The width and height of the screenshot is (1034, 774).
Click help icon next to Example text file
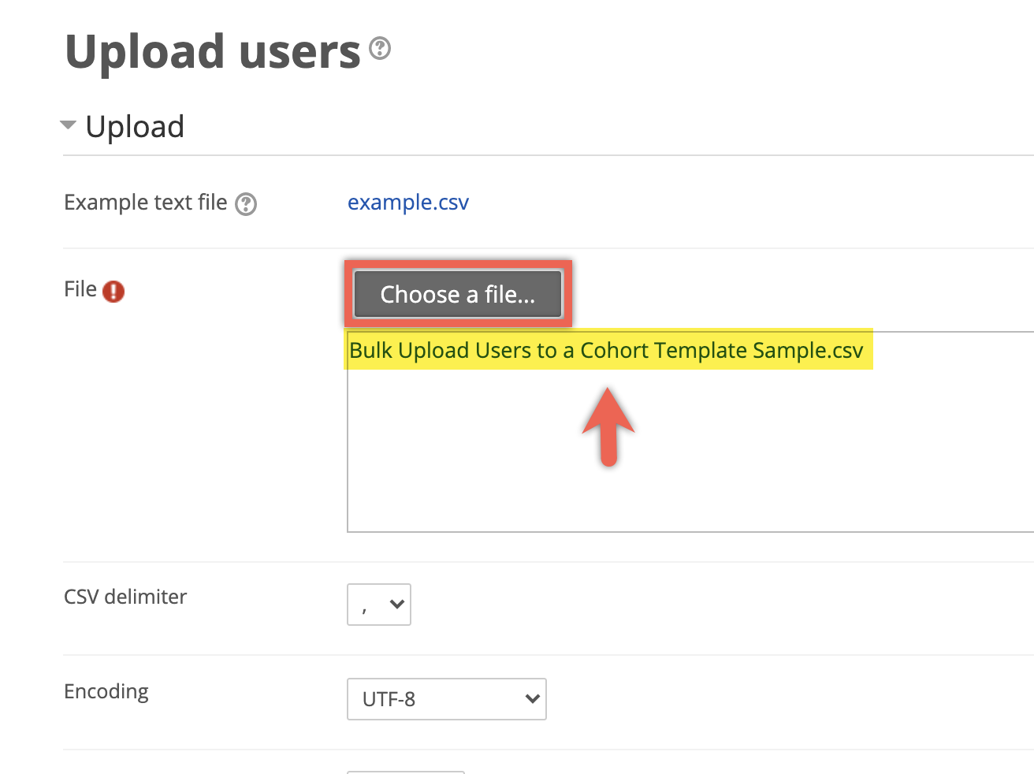click(x=246, y=204)
